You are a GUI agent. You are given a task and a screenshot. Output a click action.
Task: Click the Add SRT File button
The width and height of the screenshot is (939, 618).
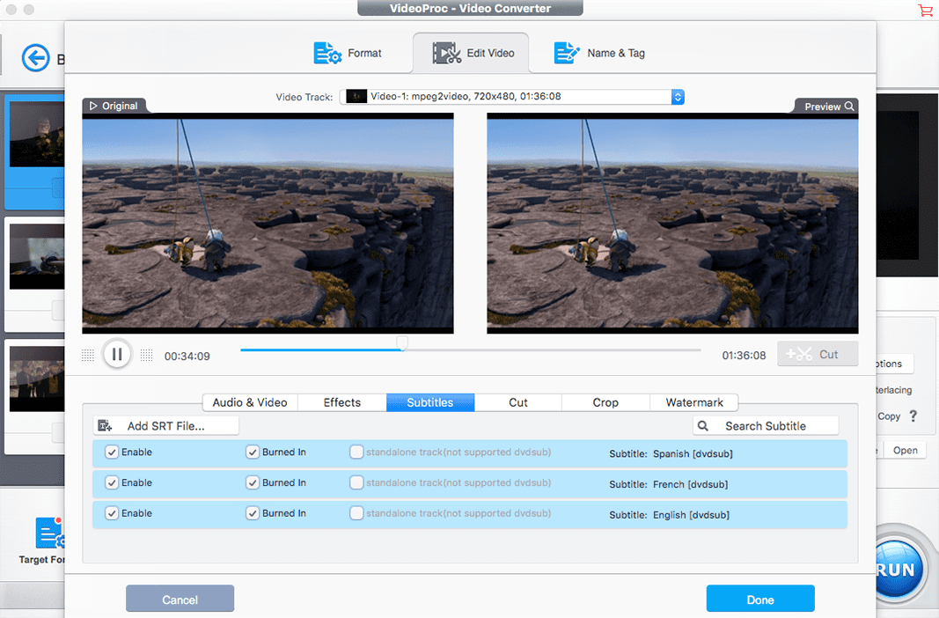165,426
